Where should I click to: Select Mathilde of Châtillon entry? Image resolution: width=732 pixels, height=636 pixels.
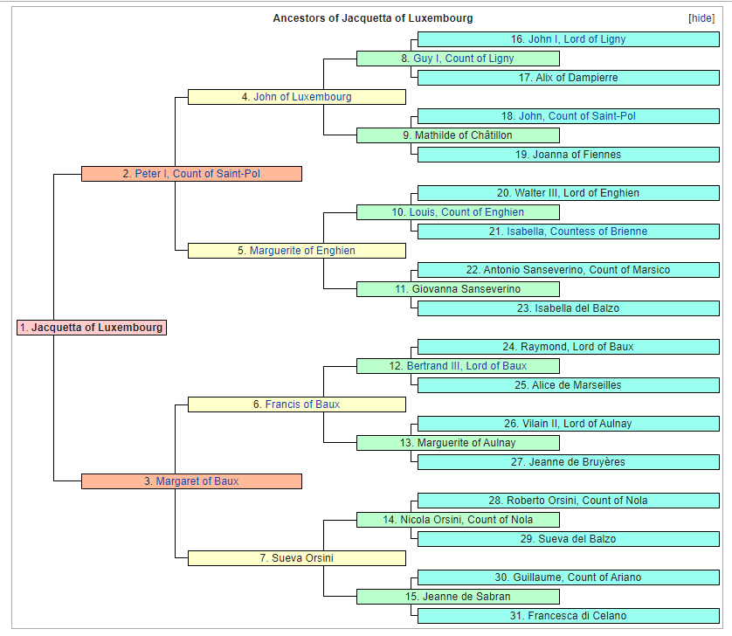pos(458,135)
